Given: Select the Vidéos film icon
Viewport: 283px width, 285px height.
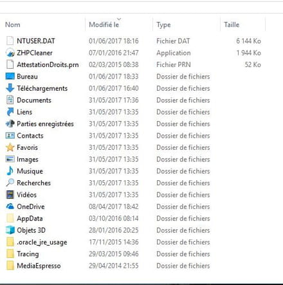Looking at the screenshot, I should (x=10, y=194).
